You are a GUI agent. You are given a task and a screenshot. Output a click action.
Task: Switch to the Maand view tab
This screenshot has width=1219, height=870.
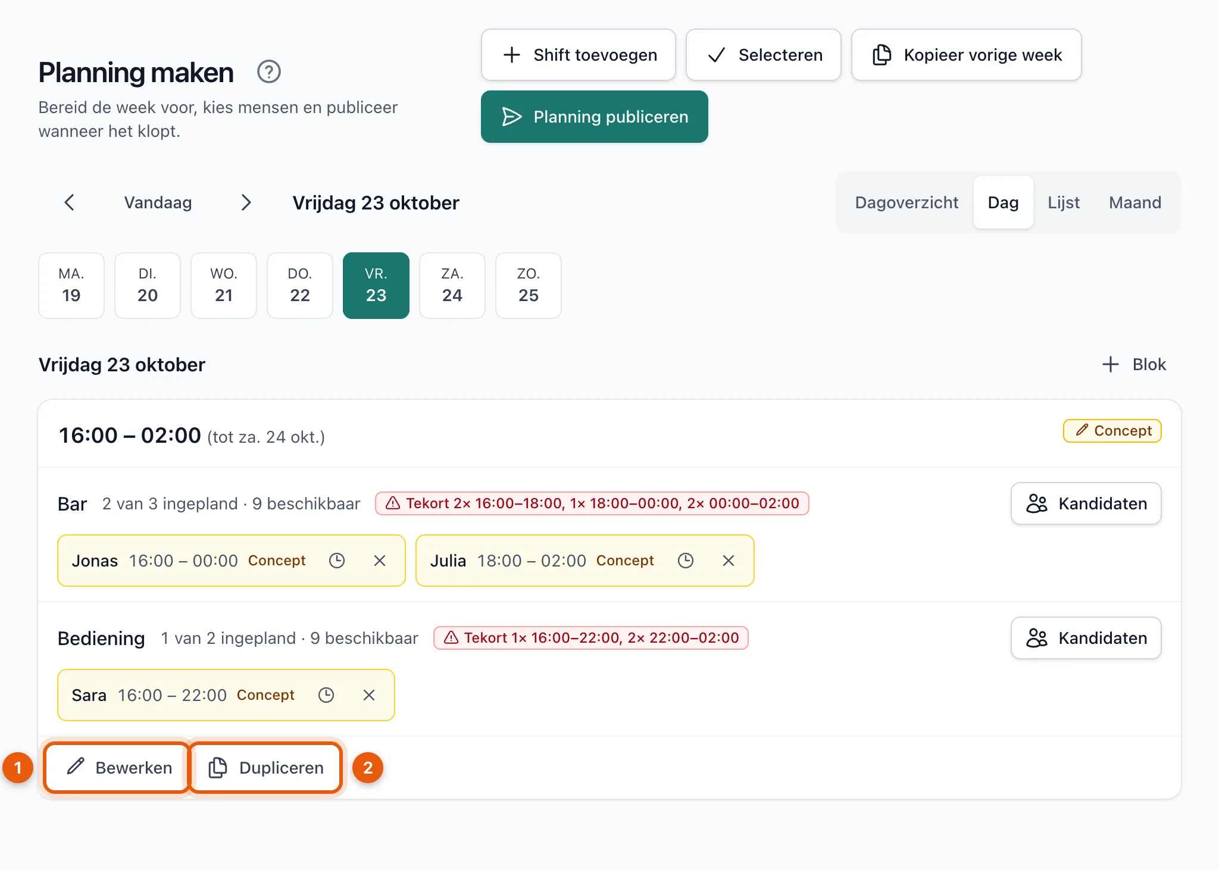click(1135, 202)
